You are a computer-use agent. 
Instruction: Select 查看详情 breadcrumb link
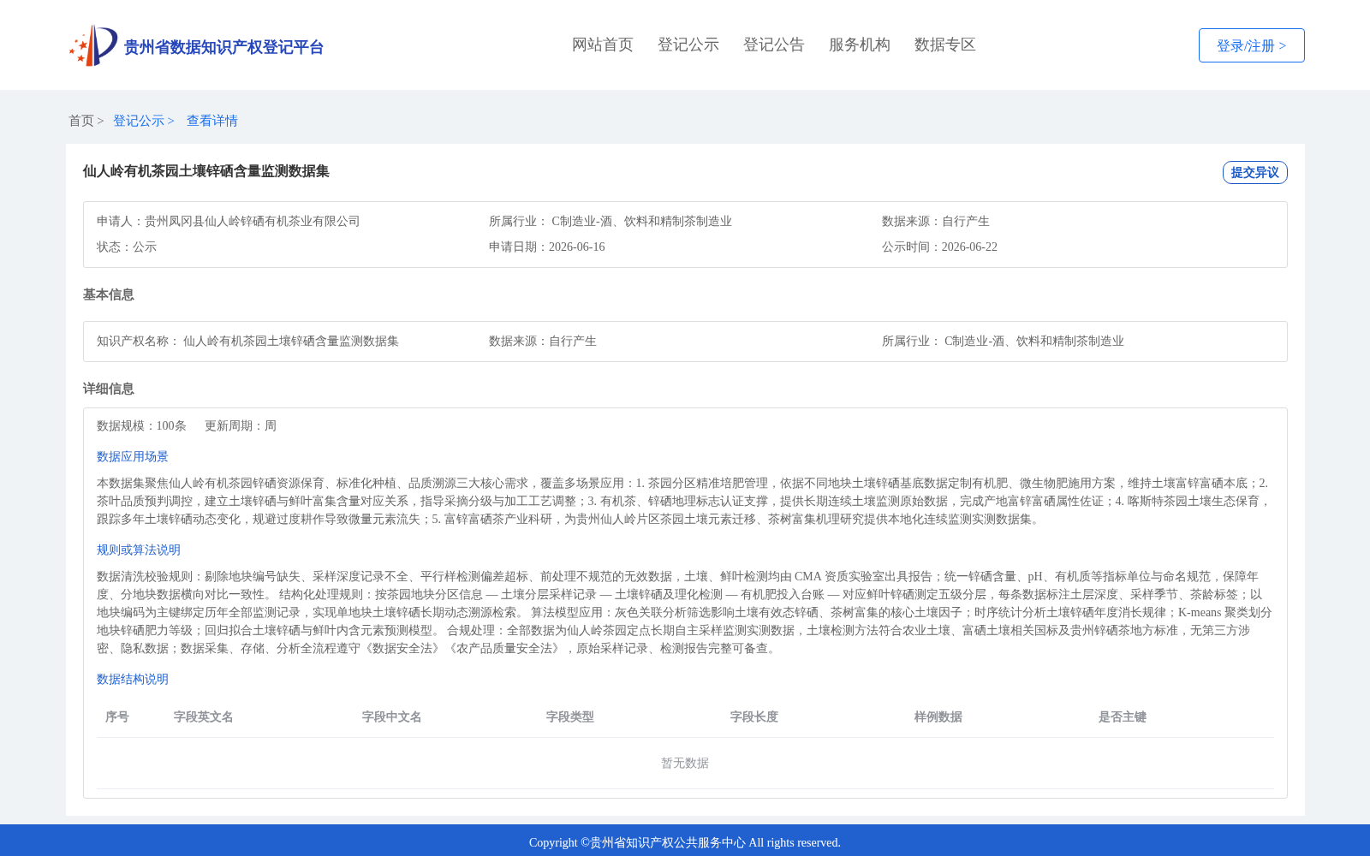pos(212,121)
